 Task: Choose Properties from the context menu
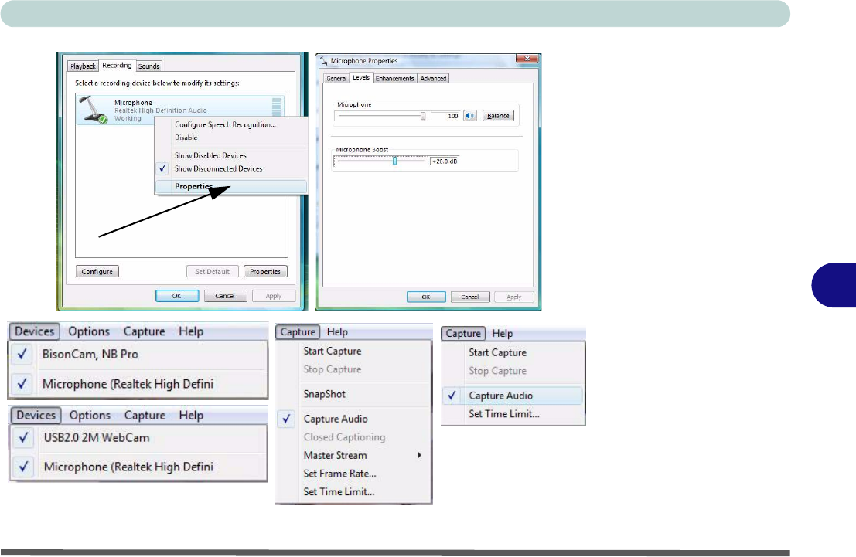[231, 187]
